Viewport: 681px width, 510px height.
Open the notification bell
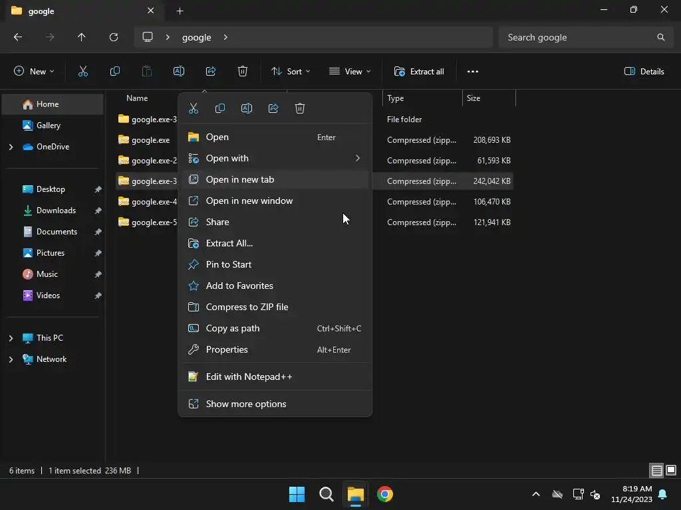(x=662, y=494)
